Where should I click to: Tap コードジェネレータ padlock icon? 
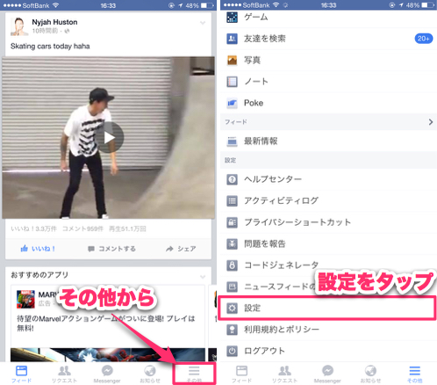pos(233,265)
